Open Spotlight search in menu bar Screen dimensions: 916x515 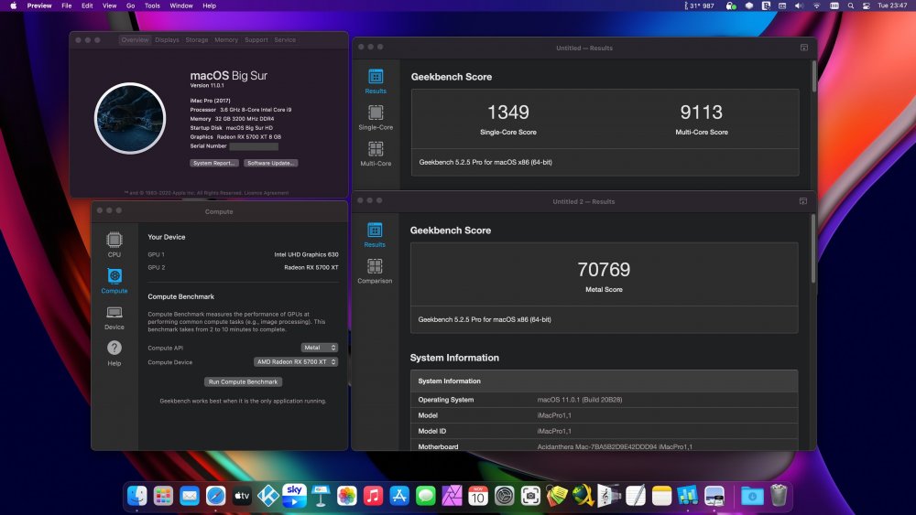851,5
